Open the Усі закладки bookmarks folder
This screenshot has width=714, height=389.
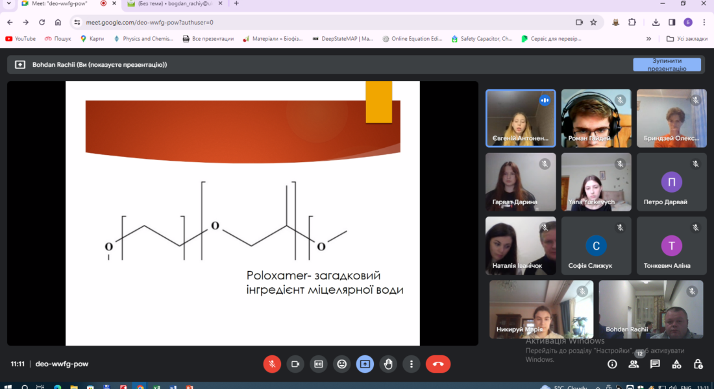687,39
